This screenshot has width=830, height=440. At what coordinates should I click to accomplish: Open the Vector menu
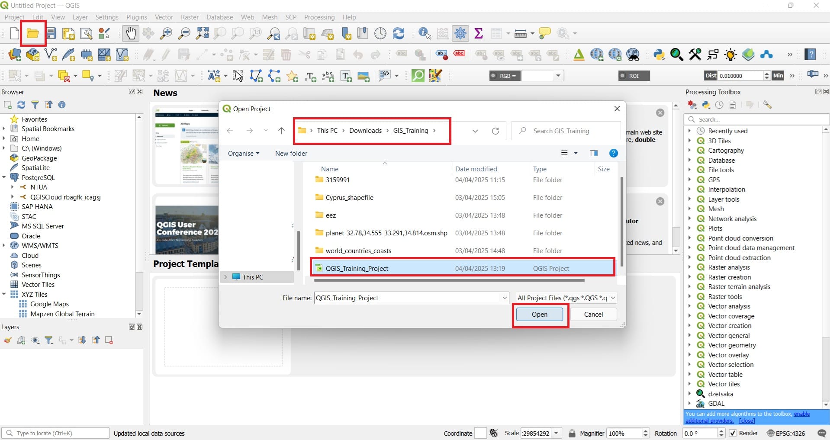pos(164,17)
